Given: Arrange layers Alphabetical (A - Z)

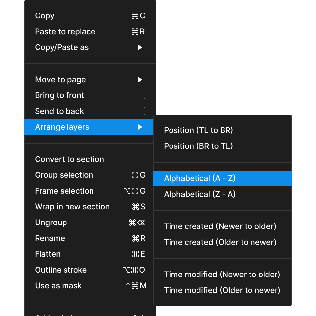Looking at the screenshot, I should pos(199,178).
